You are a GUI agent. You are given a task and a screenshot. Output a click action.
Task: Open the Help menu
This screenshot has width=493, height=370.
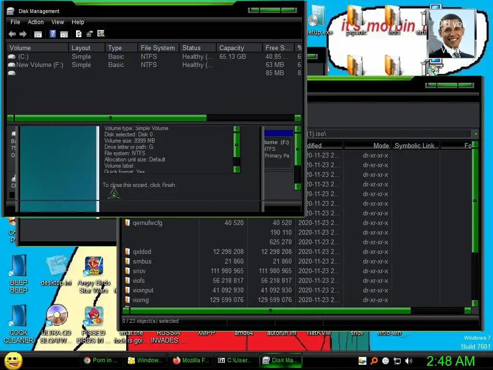pyautogui.click(x=78, y=22)
